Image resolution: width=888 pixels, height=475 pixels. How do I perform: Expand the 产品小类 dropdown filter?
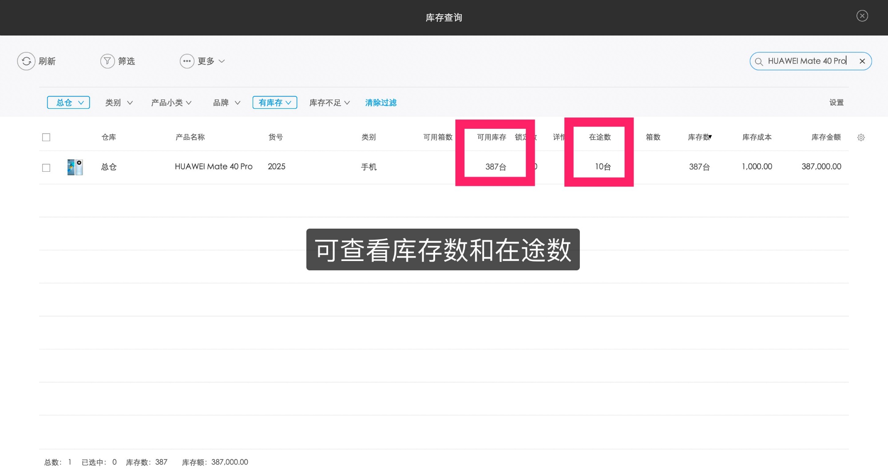coord(171,103)
